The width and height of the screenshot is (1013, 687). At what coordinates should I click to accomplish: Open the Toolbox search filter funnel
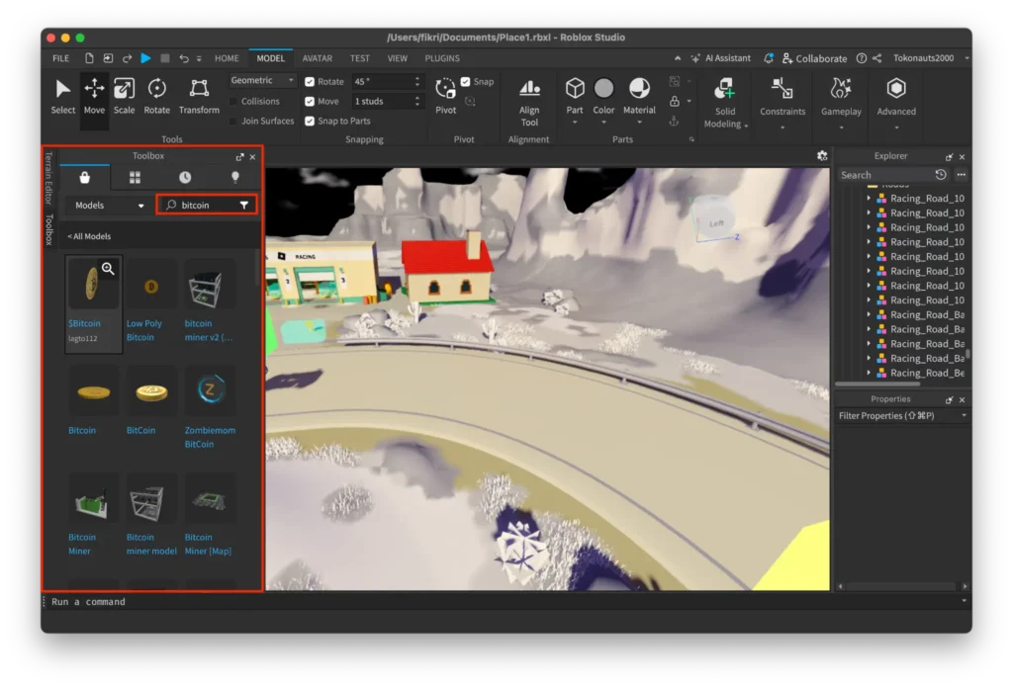point(244,205)
